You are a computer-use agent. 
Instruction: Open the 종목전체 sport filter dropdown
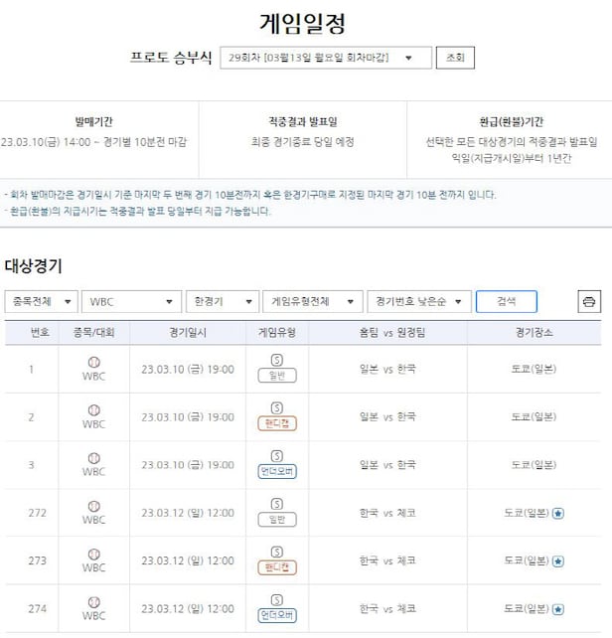point(41,301)
